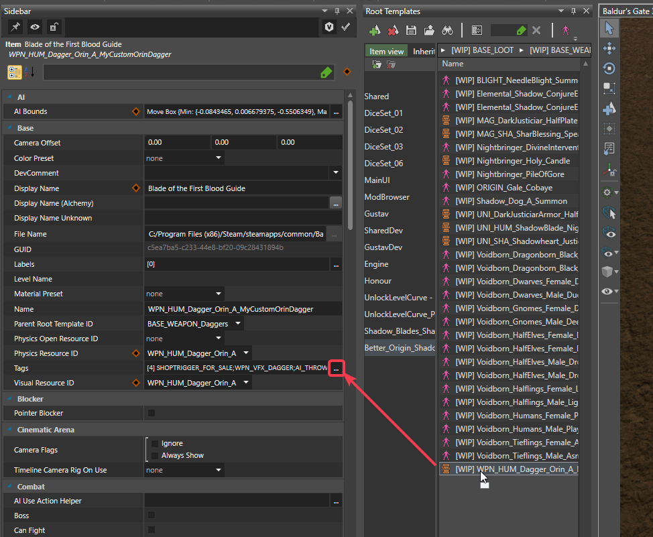Image resolution: width=653 pixels, height=537 pixels.
Task: Click the binoculars search icon in Root Templates
Action: 447,30
